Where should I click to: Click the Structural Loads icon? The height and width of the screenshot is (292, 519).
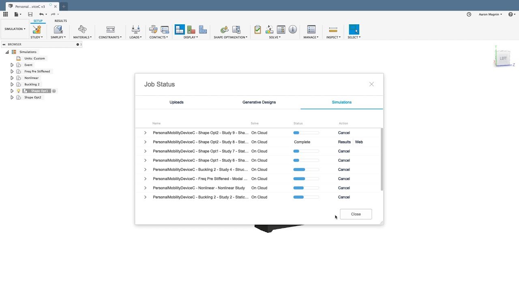[x=136, y=30]
